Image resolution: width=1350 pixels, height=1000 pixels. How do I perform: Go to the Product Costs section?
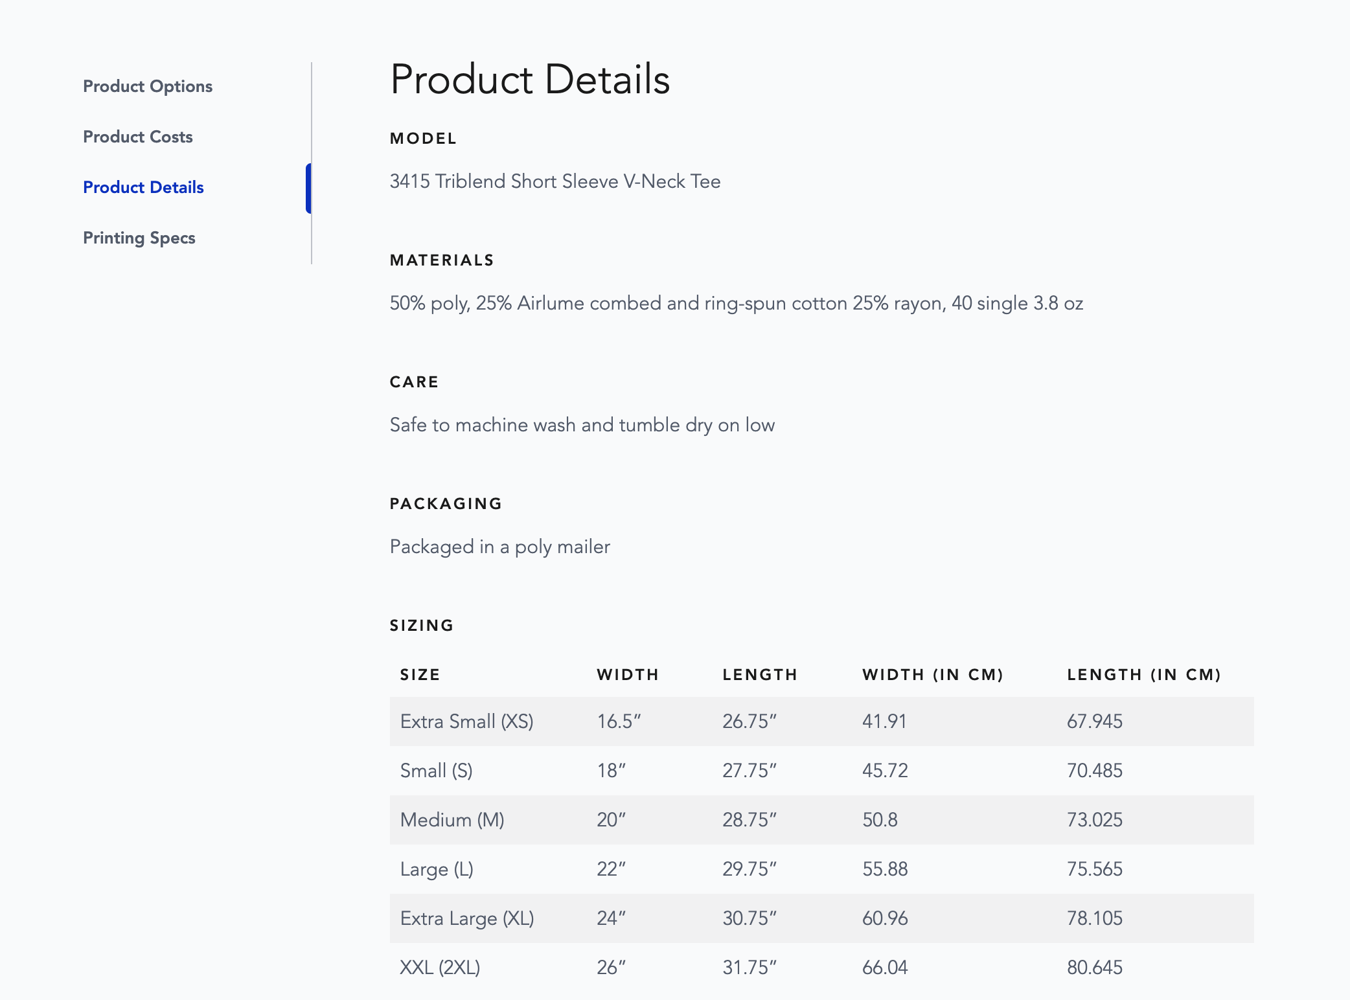coord(138,137)
